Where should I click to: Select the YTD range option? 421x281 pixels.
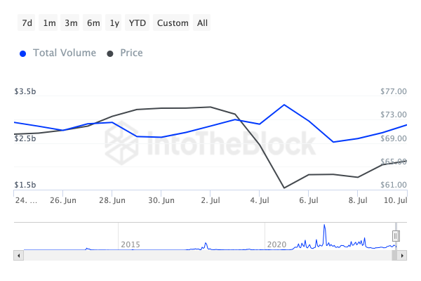(138, 23)
